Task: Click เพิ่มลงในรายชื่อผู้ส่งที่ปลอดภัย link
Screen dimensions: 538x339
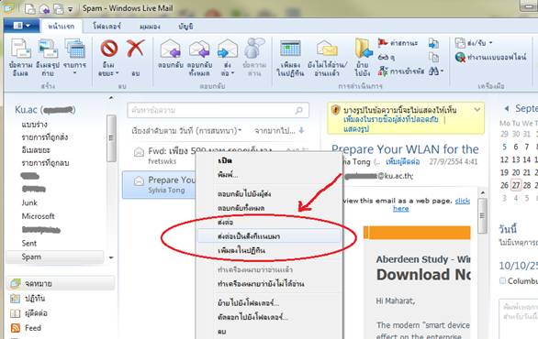Action: point(390,119)
